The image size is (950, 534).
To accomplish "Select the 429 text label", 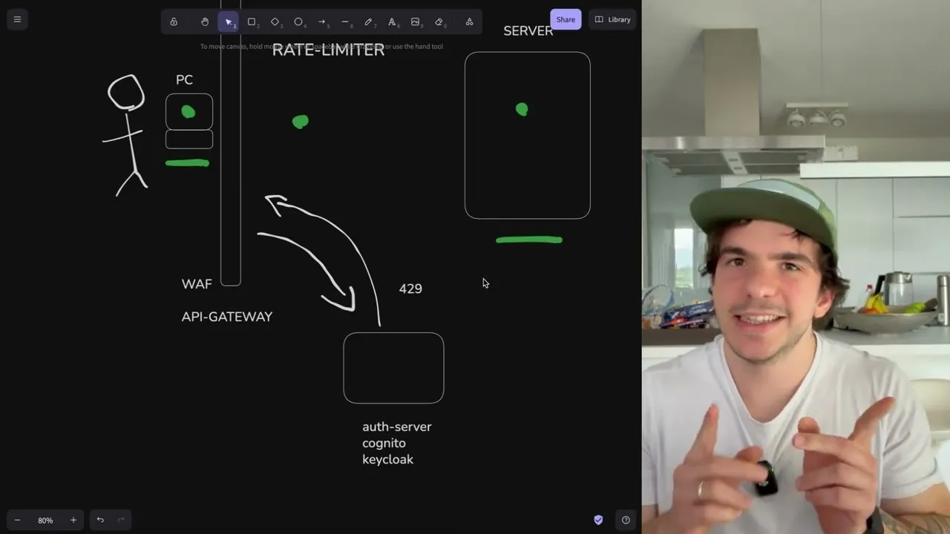I will tap(410, 289).
